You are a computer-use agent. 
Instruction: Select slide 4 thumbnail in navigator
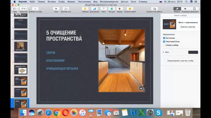point(21,35)
